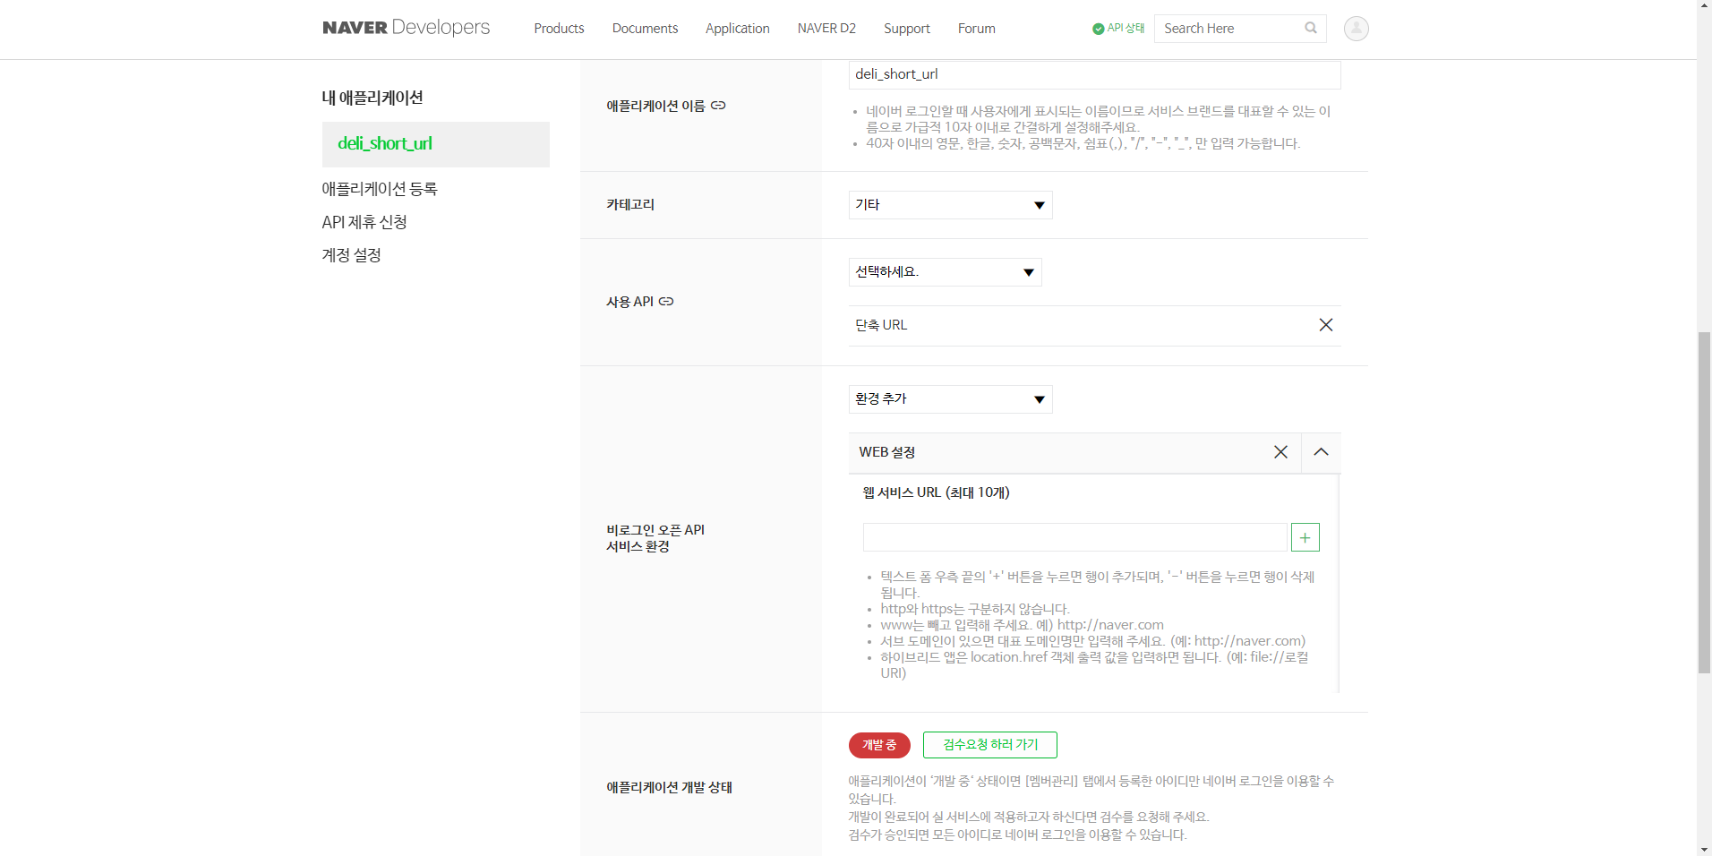
Task: Click the 애플리케이션 개발 상태 label
Action: tap(669, 787)
